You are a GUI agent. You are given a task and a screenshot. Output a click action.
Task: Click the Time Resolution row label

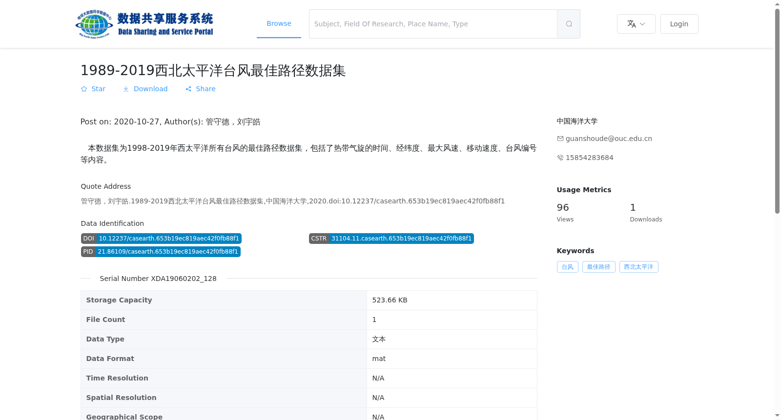click(117, 378)
